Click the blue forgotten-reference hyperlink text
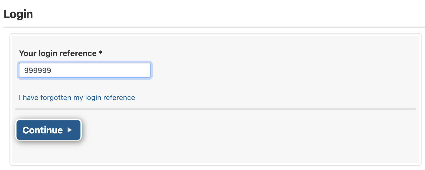 (x=77, y=97)
